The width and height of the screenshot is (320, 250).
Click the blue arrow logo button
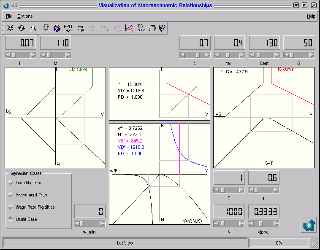308,225
